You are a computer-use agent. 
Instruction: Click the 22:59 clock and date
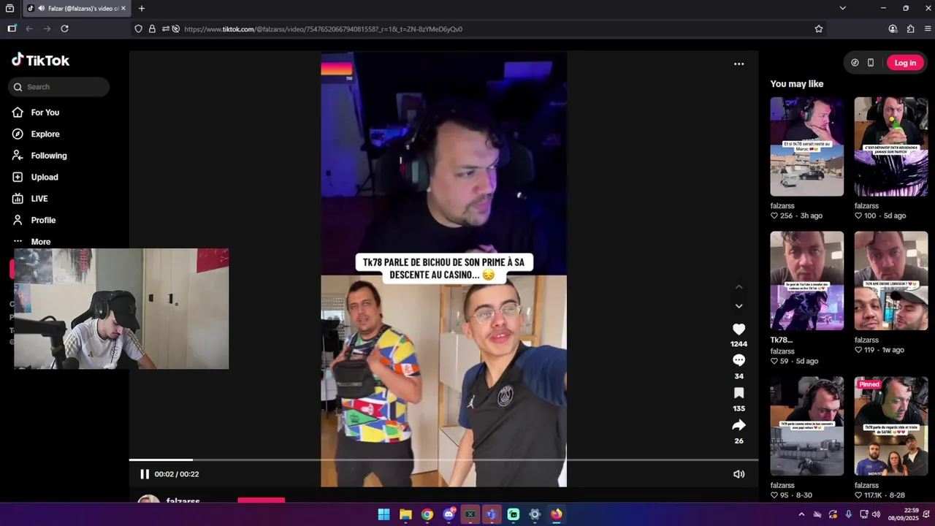click(x=903, y=514)
